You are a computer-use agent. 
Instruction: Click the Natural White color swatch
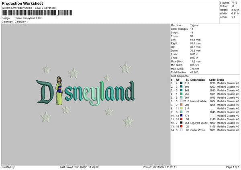point(181,101)
